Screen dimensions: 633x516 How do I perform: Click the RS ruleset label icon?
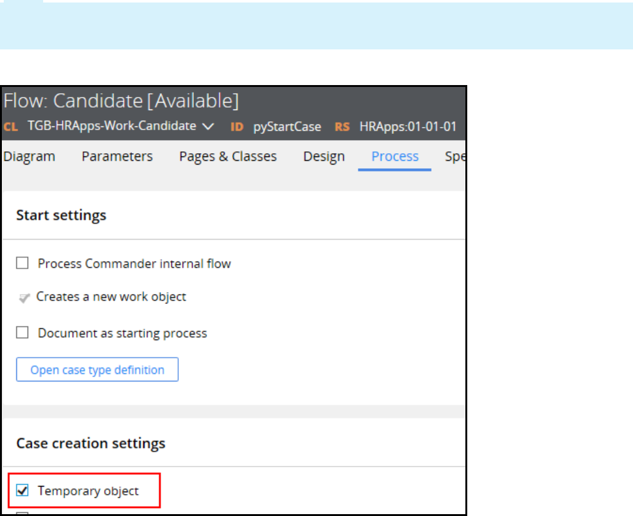click(x=342, y=127)
